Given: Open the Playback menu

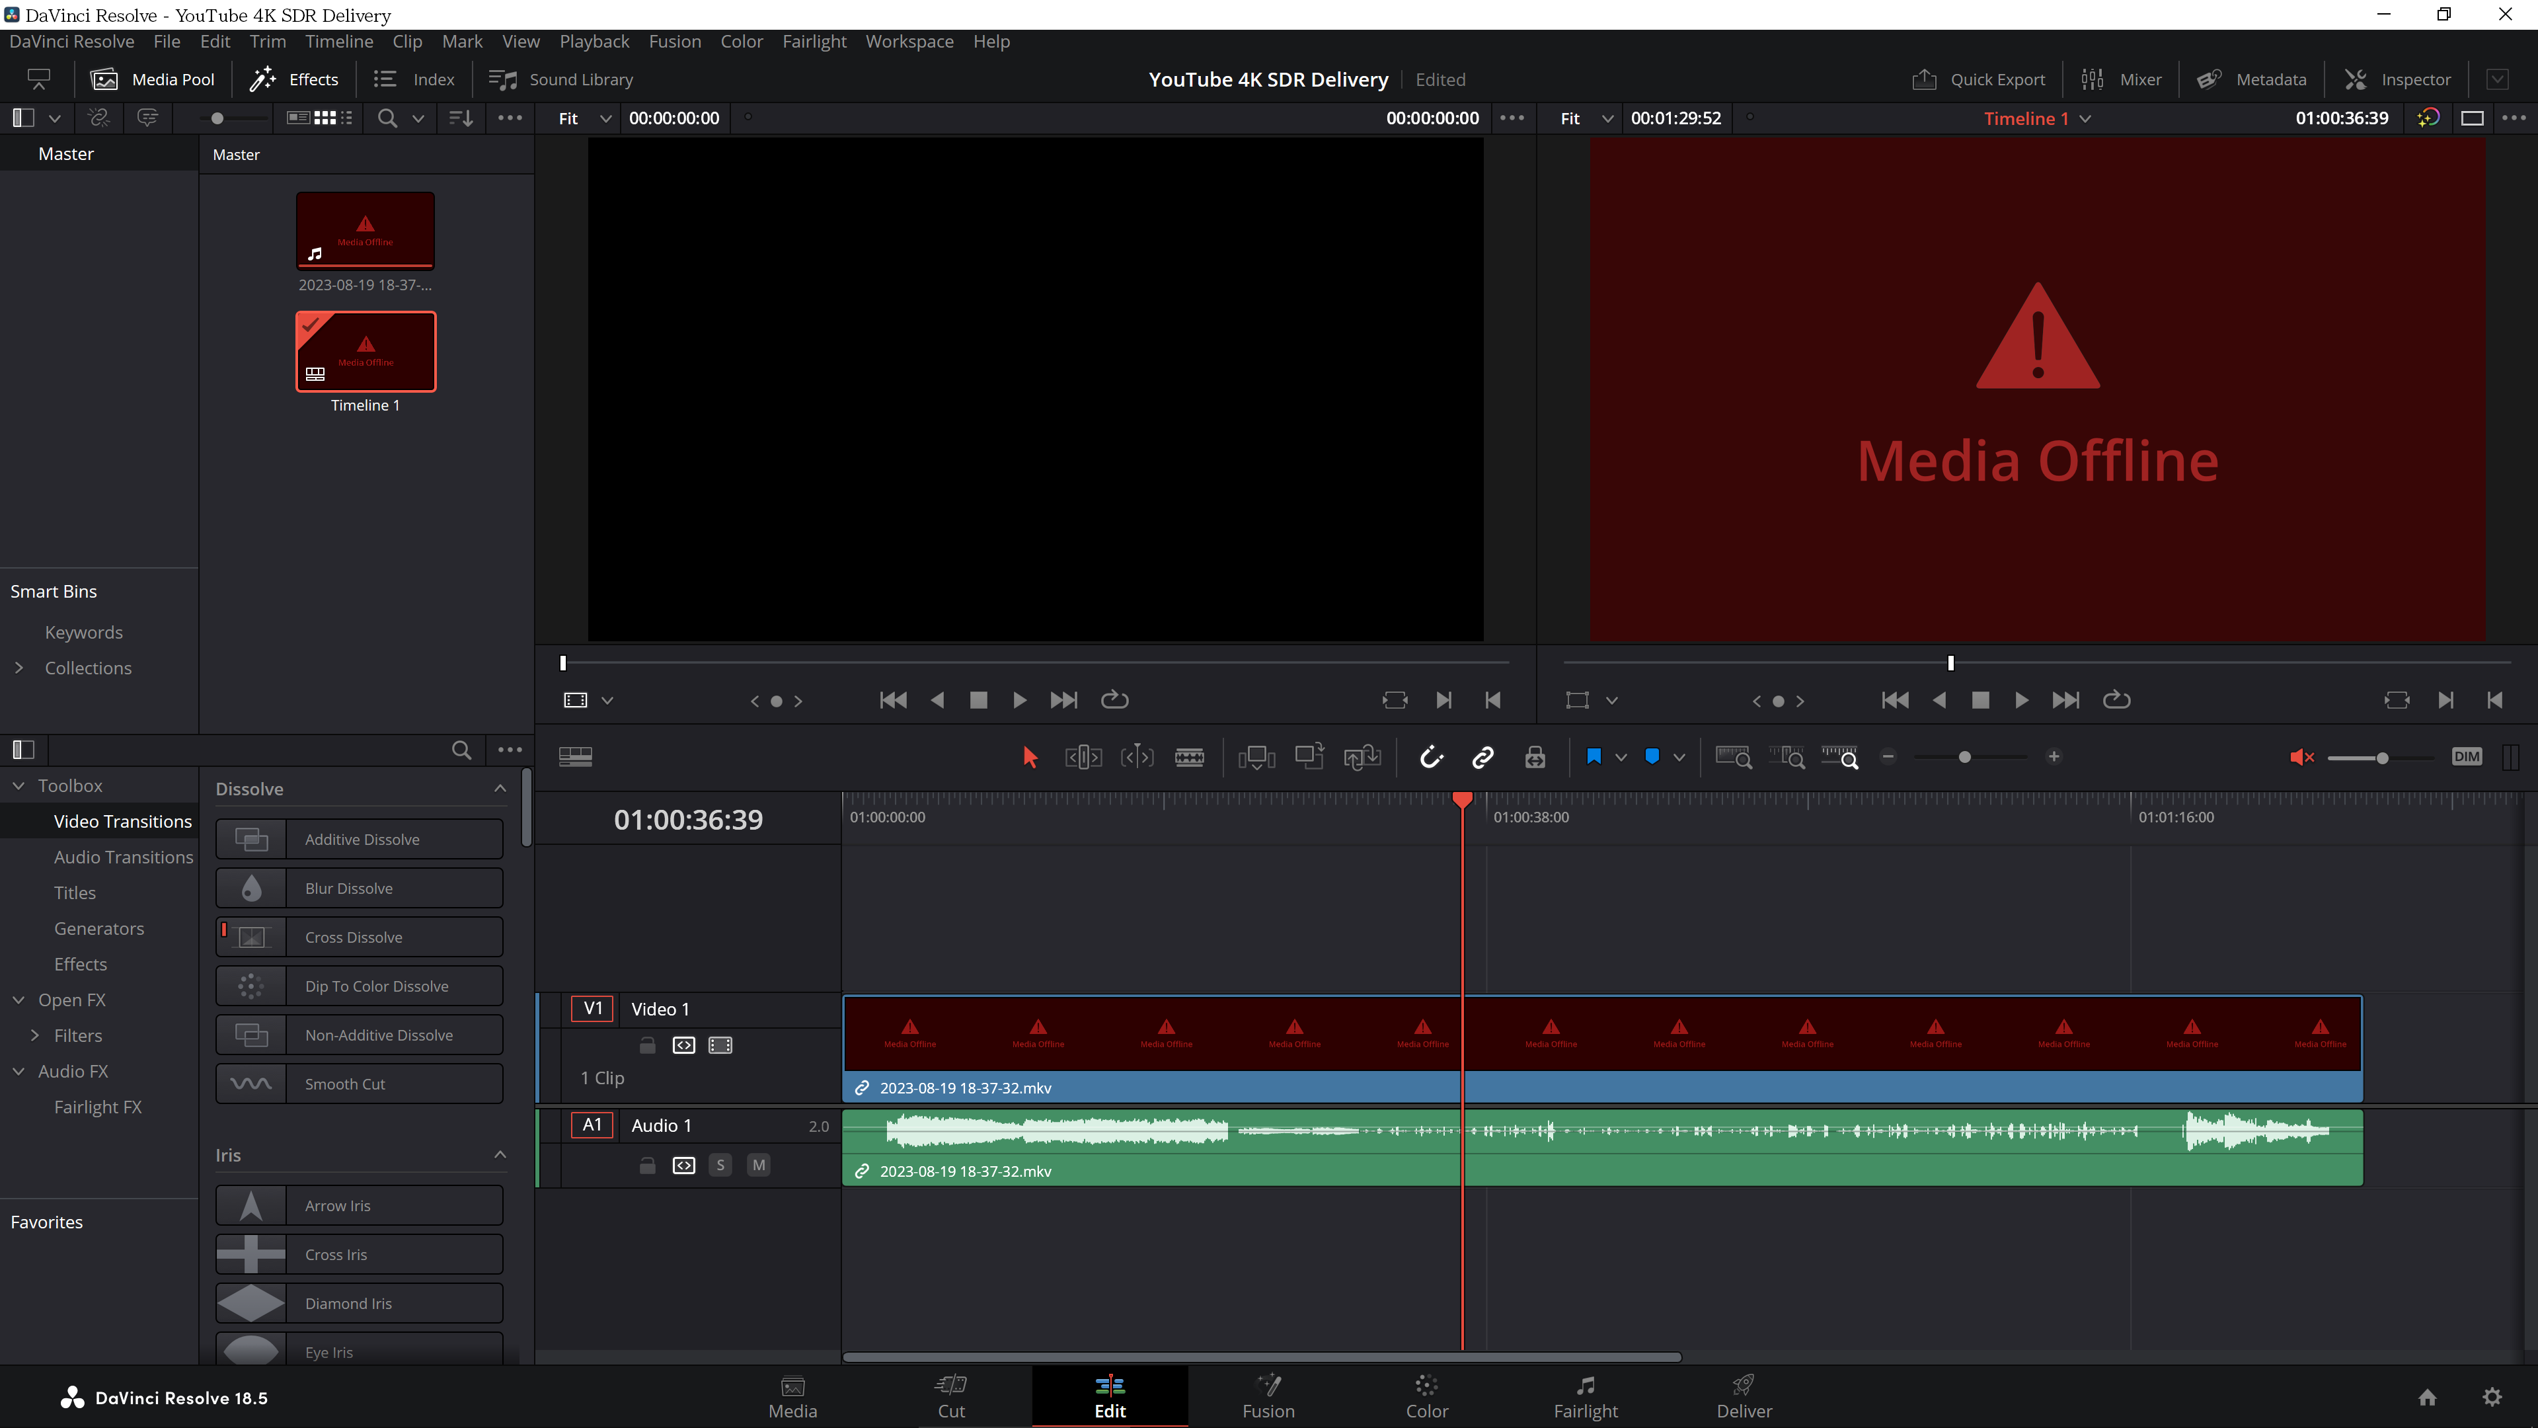Looking at the screenshot, I should coord(594,42).
